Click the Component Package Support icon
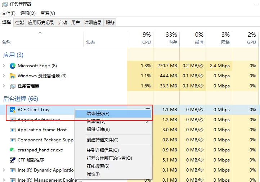This screenshot has height=182, width=260. pos(13,140)
